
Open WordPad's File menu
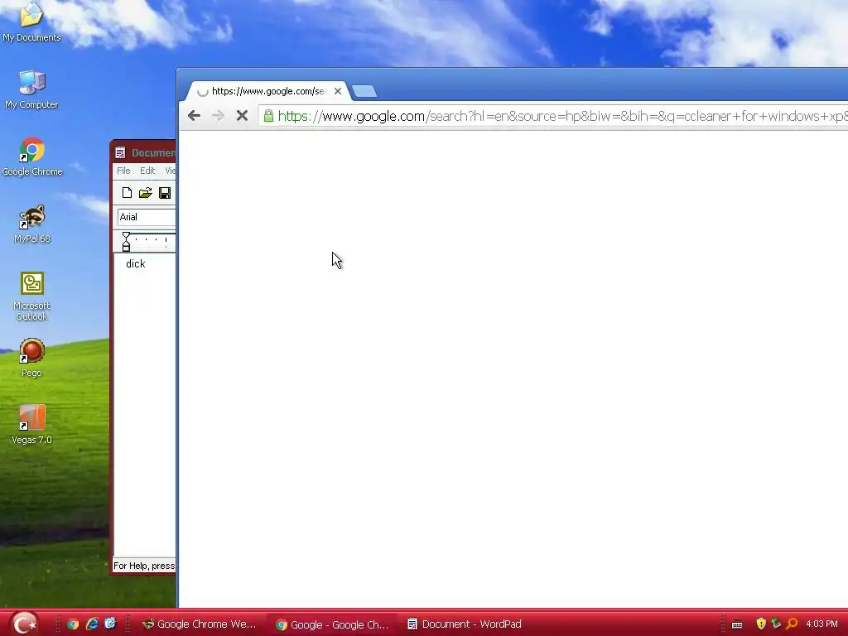pyautogui.click(x=123, y=171)
